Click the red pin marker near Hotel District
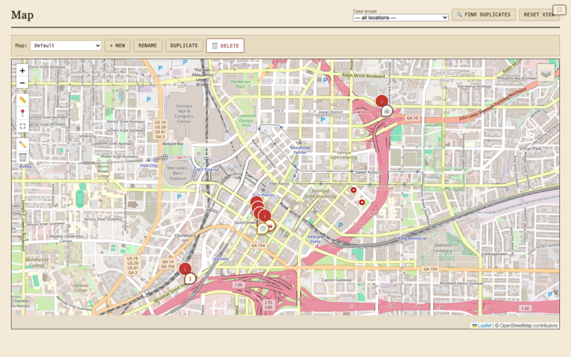Image resolution: width=571 pixels, height=357 pixels. (x=382, y=100)
